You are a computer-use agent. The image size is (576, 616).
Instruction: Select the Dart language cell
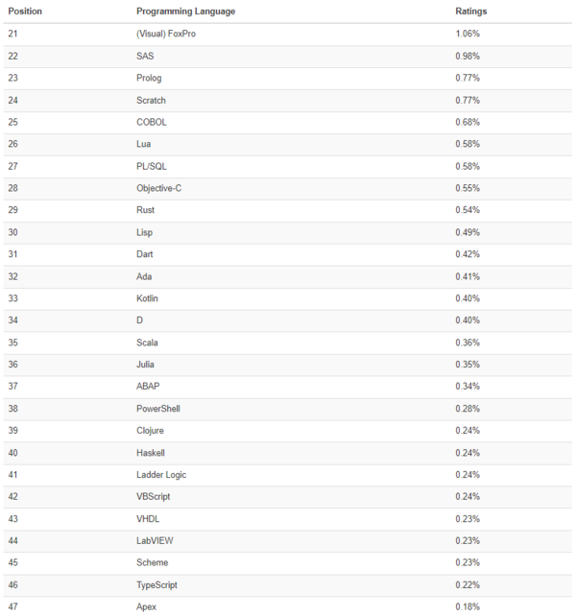click(146, 254)
